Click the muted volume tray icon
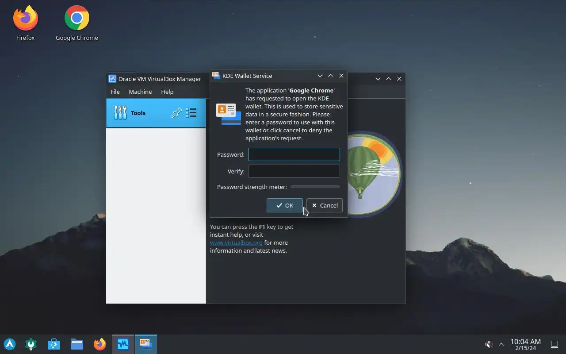The width and height of the screenshot is (566, 354). pos(489,344)
